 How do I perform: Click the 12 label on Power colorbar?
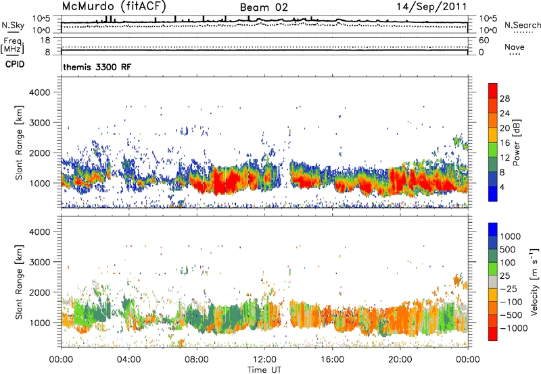[504, 158]
